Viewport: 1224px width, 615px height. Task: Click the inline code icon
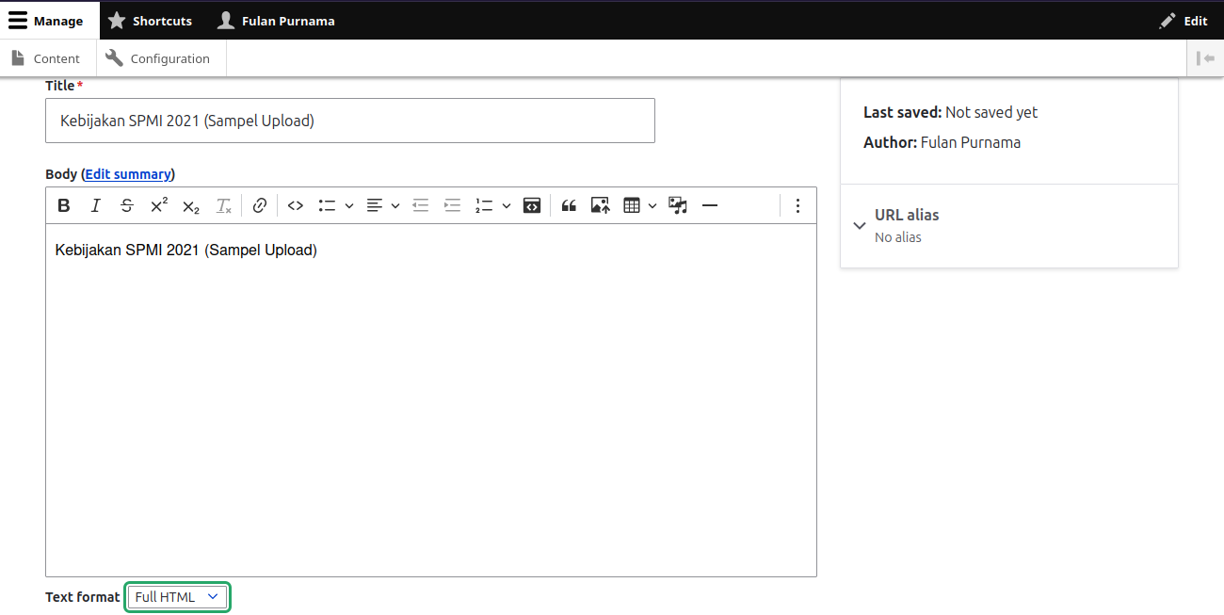[x=296, y=205]
